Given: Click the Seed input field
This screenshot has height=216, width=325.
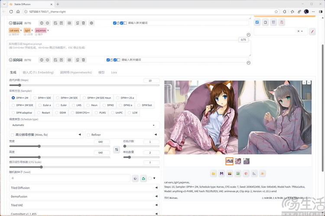Looking at the screenshot, I should pyautogui.click(x=70, y=178).
